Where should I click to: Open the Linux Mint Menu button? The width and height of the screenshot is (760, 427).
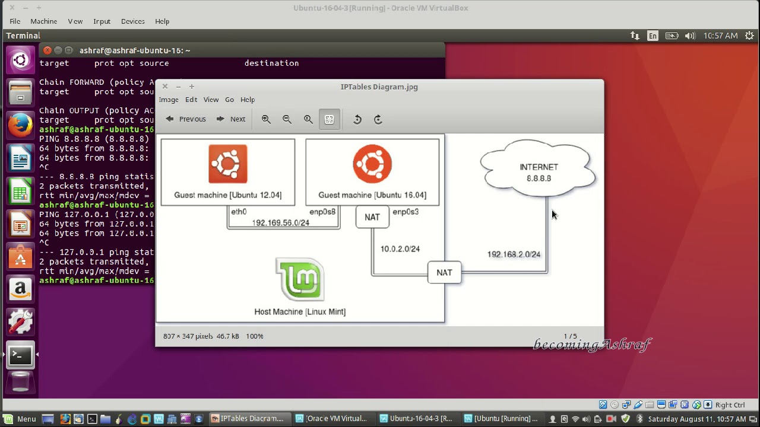click(20, 419)
